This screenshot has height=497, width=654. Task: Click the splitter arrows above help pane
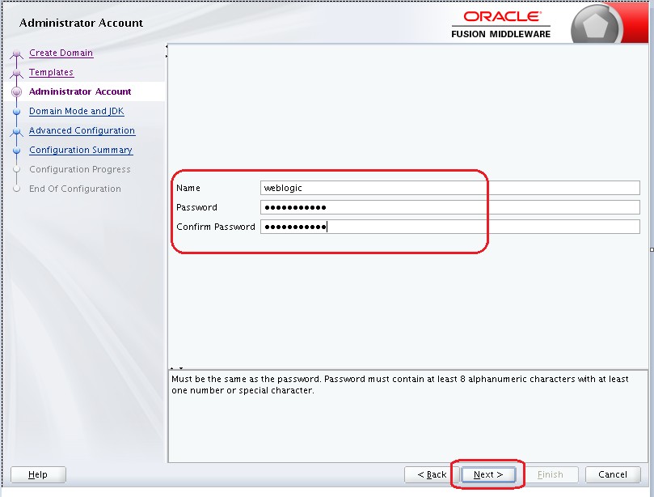pos(176,368)
